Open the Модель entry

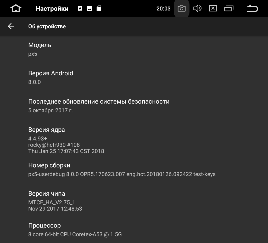point(134,49)
